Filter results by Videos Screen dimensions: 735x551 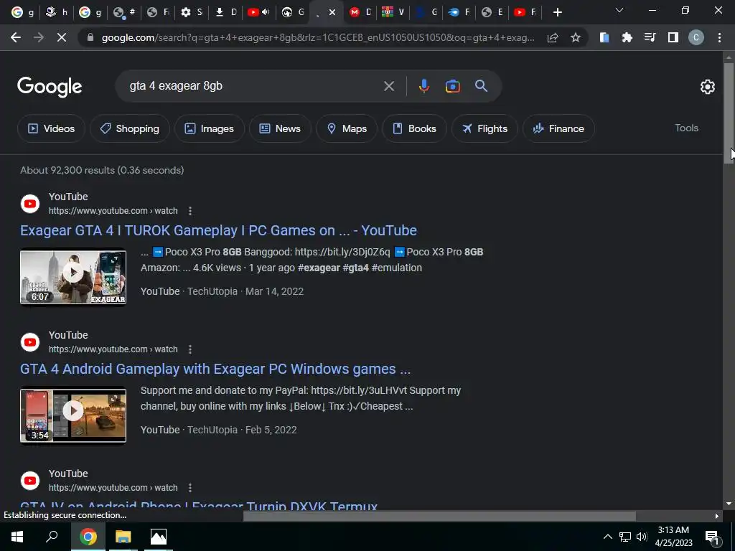click(x=51, y=128)
